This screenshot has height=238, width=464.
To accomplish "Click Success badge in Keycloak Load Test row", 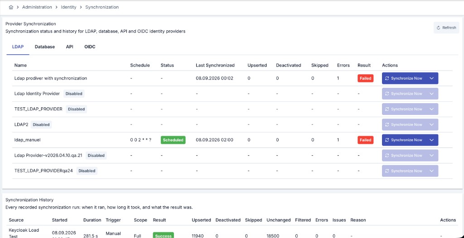I will tap(163, 236).
